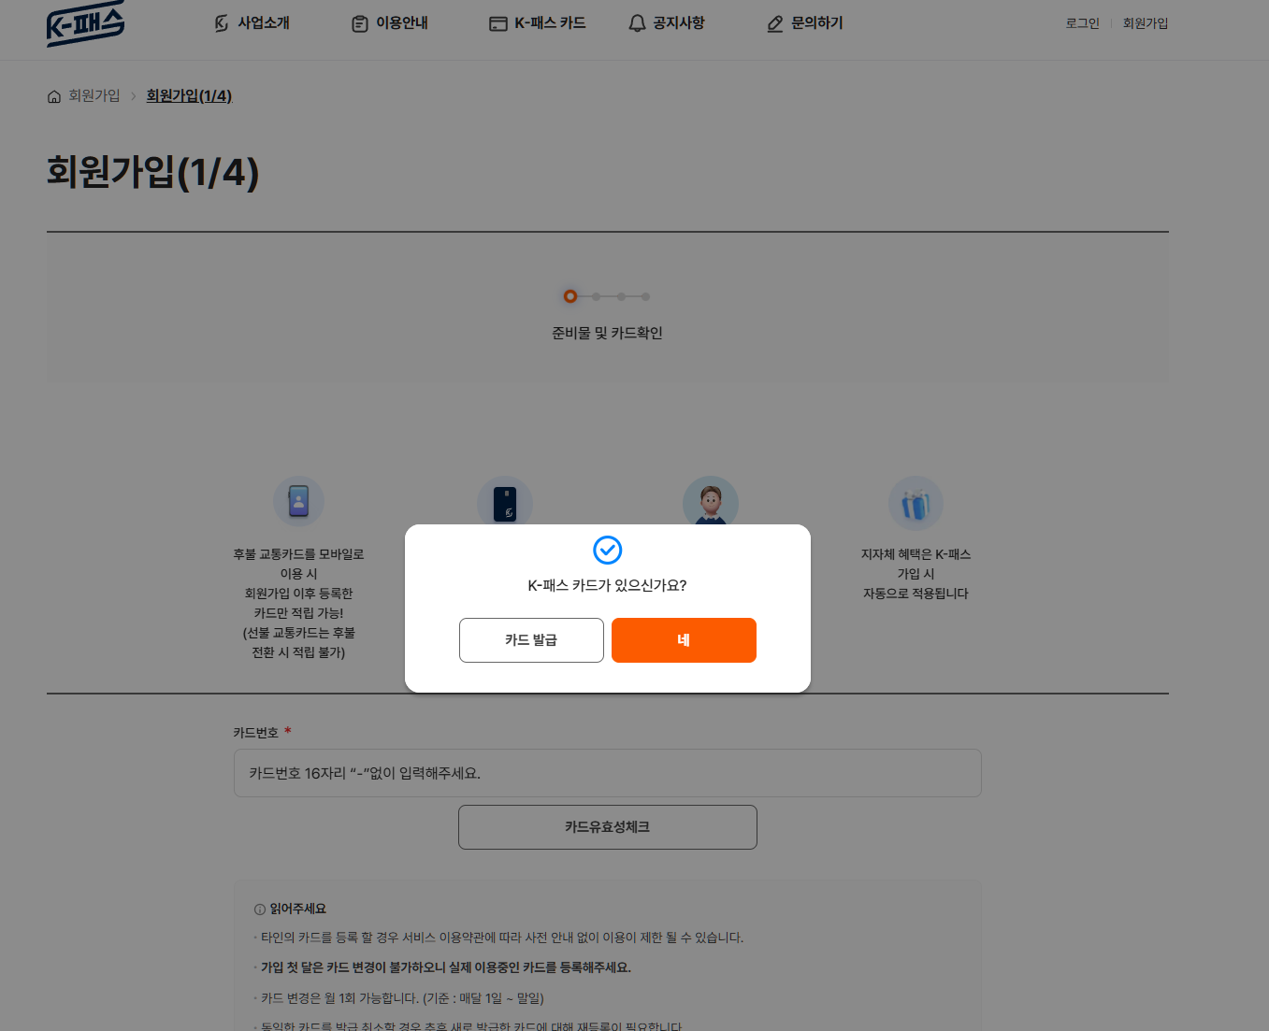
Task: Click the 읽어주세요 info icon
Action: [260, 909]
